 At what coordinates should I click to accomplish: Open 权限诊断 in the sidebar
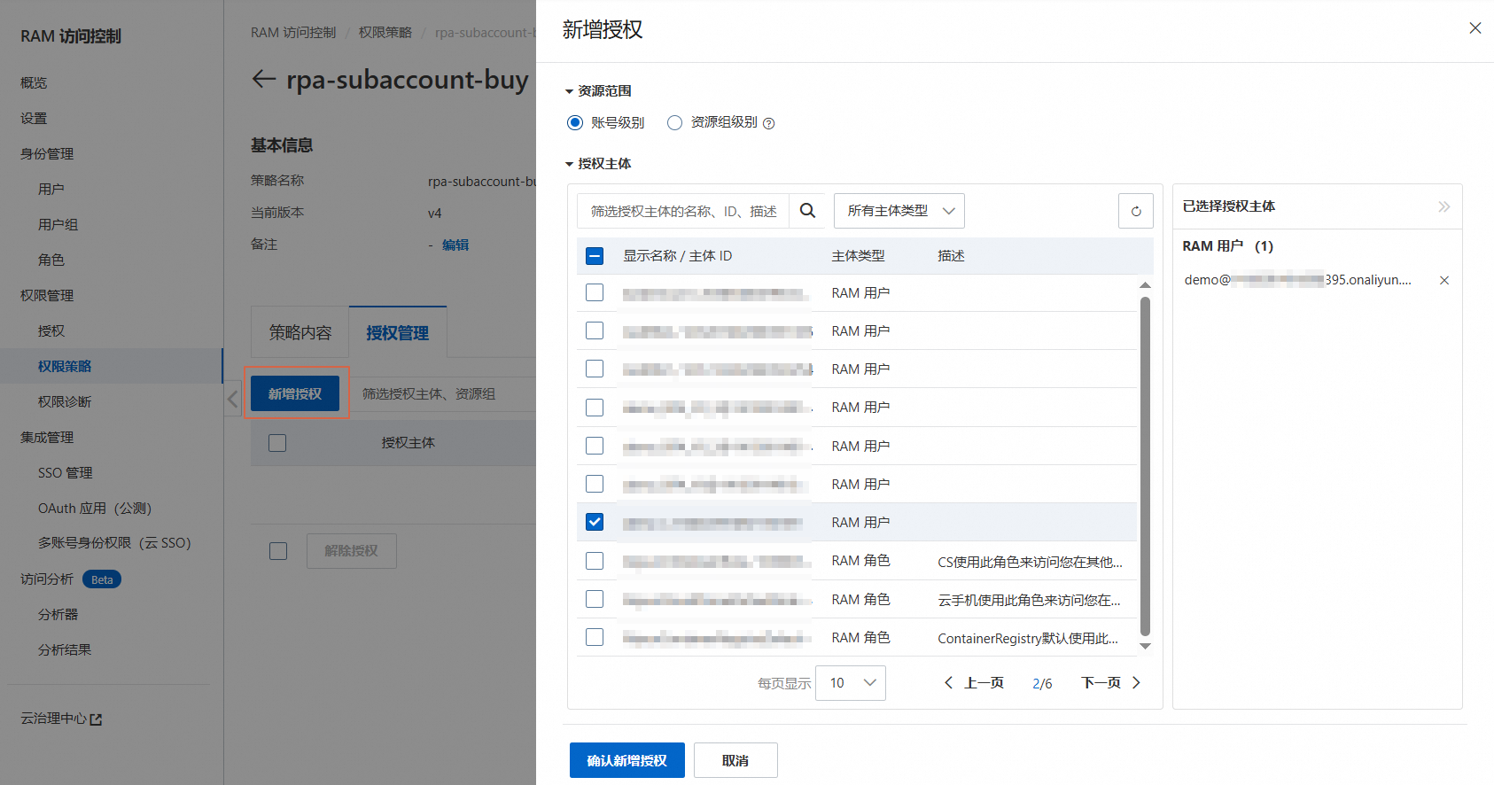(x=65, y=401)
